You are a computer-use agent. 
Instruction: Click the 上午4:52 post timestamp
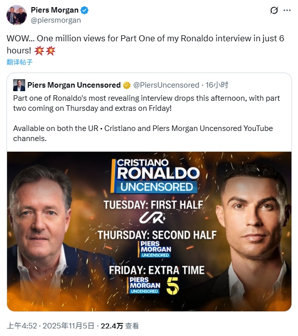tap(22, 326)
